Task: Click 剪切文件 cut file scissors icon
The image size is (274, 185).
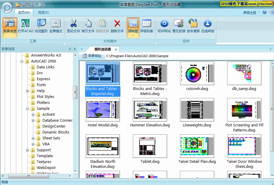Action: 74,26
